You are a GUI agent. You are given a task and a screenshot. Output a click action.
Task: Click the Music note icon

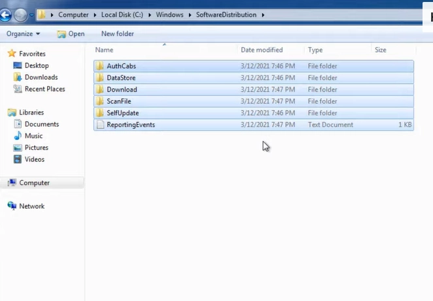[x=18, y=135]
